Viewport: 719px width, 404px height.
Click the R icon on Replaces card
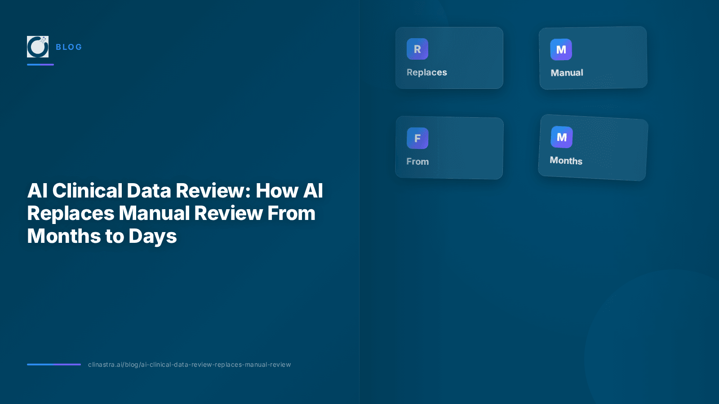pyautogui.click(x=417, y=49)
